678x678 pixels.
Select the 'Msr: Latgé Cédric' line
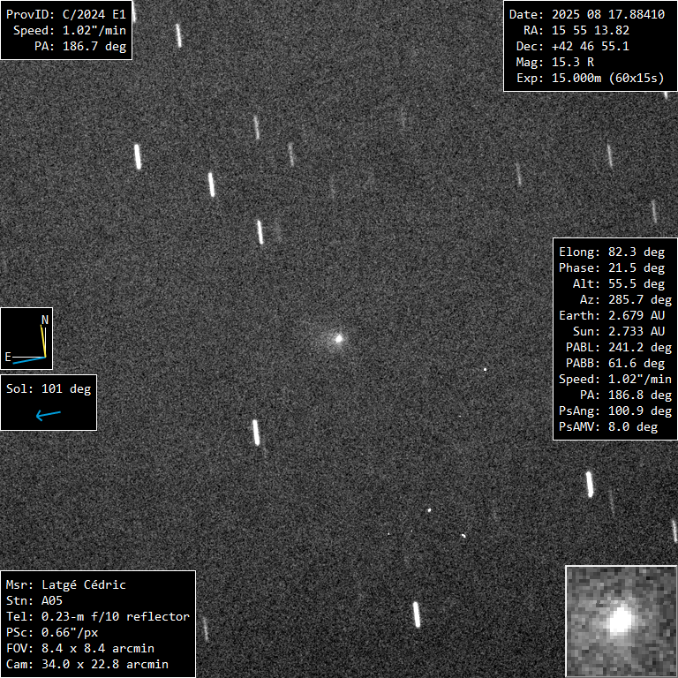65,585
